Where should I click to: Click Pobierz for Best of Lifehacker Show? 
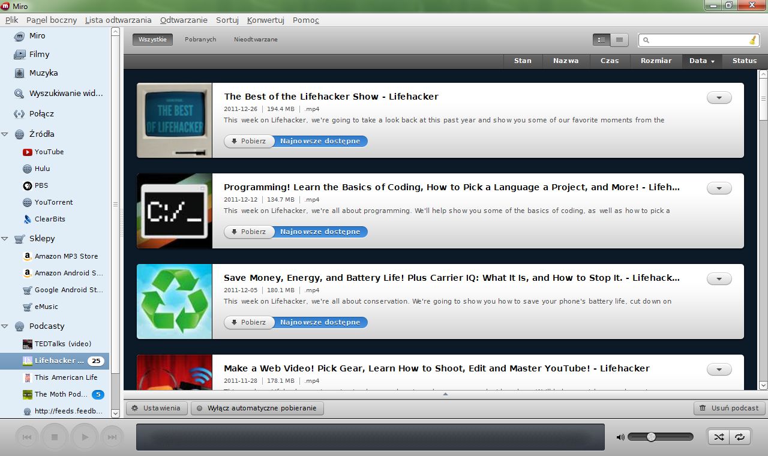click(x=248, y=142)
